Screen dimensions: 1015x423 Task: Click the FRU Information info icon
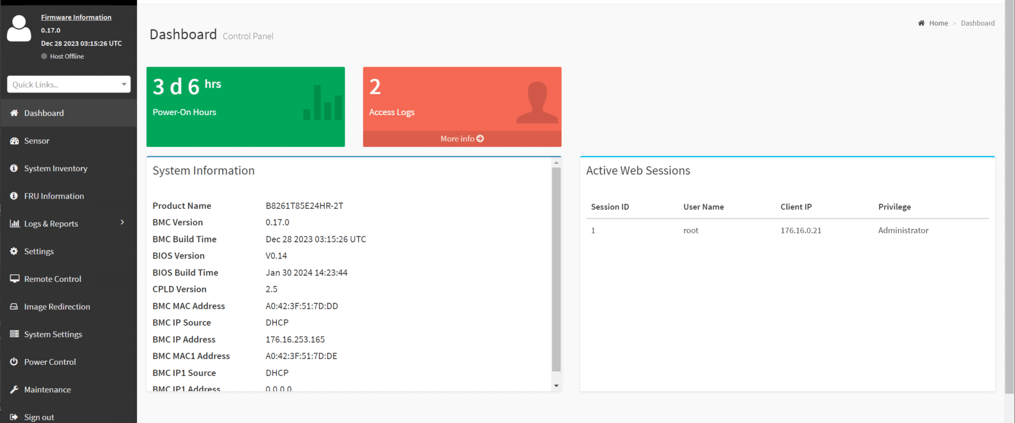tap(14, 196)
